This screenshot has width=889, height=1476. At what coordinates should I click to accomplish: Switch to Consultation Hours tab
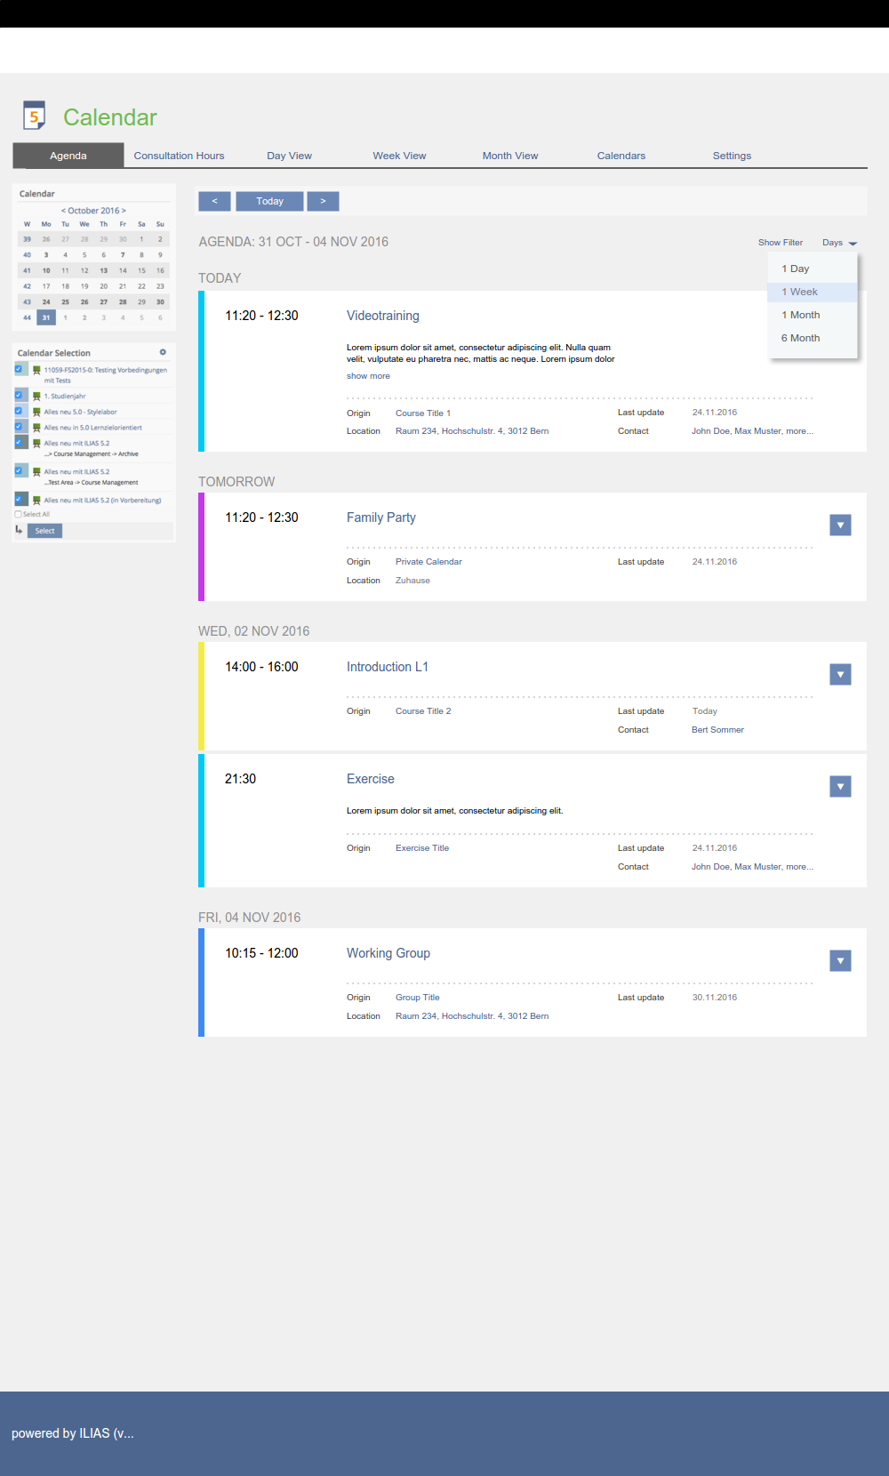pos(179,156)
